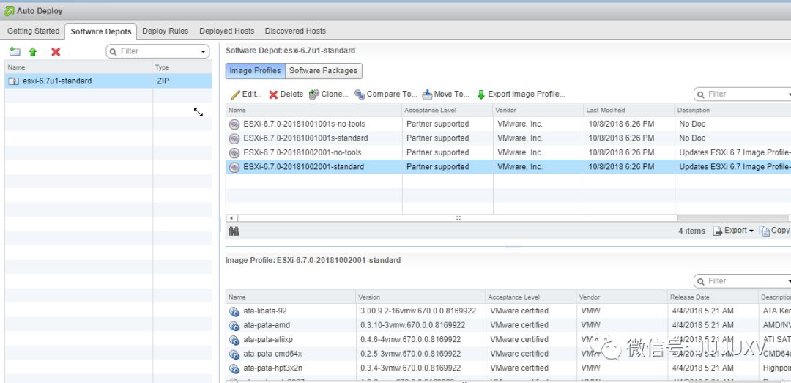Select row ESXi-6.7.0-20181001001s-no-tools name
Image resolution: width=791 pixels, height=383 pixels.
304,124
